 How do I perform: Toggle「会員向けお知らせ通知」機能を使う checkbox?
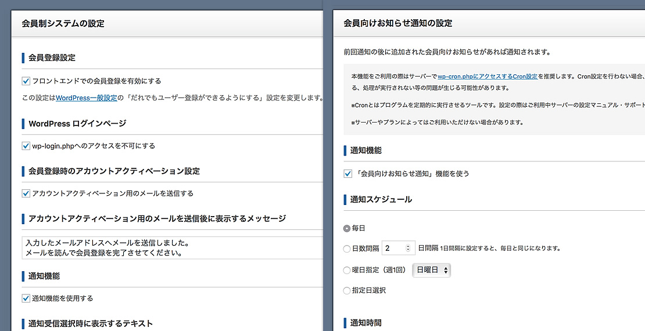point(347,174)
